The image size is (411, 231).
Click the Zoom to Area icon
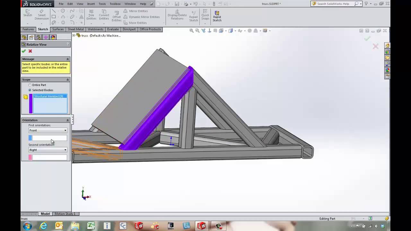click(x=197, y=31)
